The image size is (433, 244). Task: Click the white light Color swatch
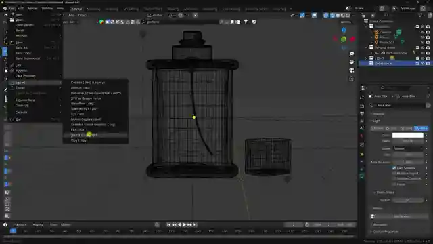click(x=407, y=135)
